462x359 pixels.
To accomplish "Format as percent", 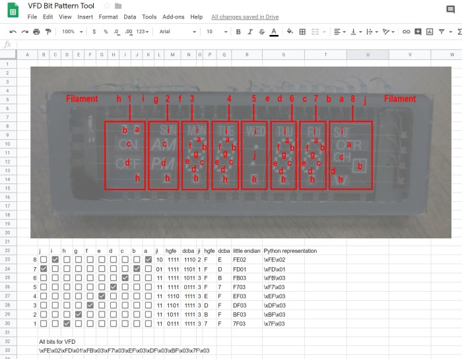I will (106, 32).
